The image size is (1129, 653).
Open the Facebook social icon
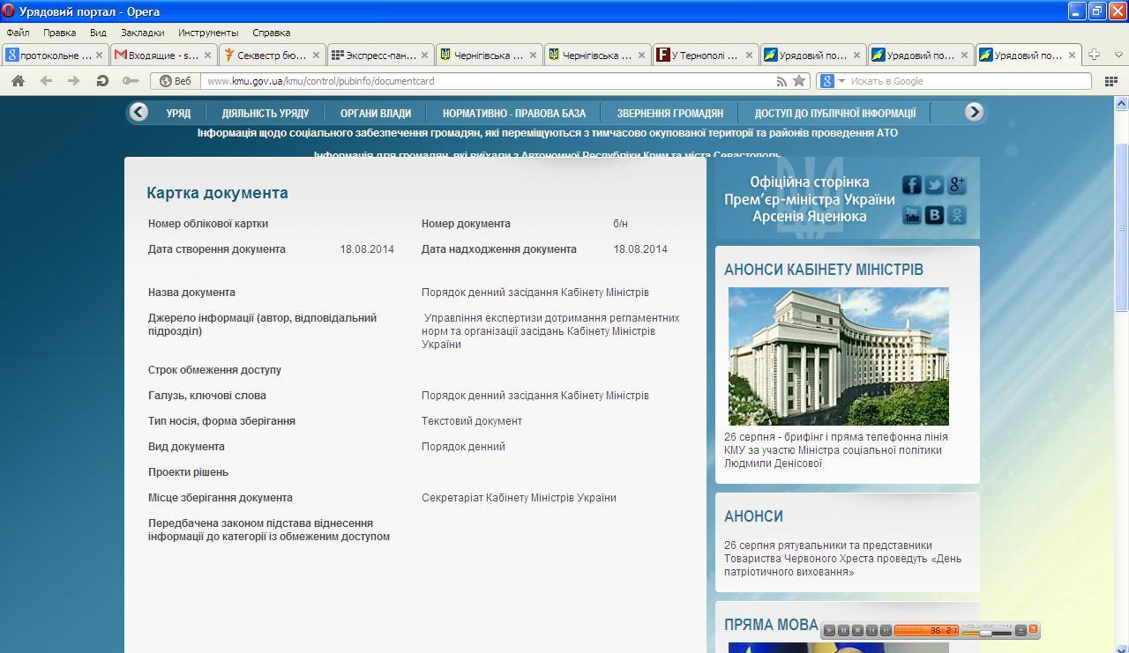(x=911, y=184)
